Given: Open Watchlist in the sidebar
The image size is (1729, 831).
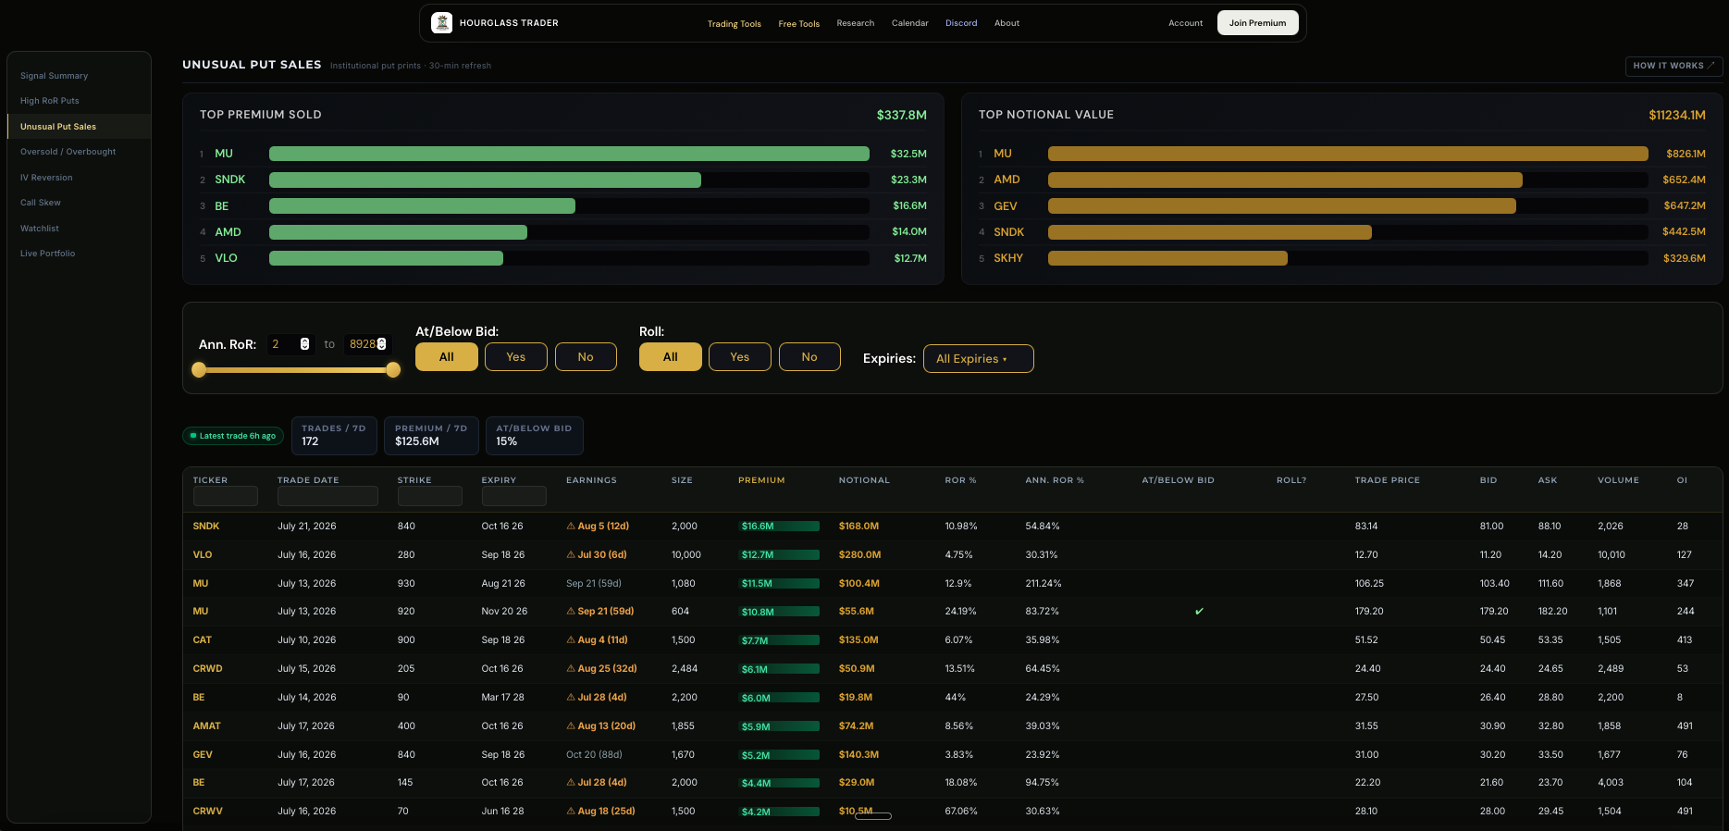Looking at the screenshot, I should click(x=40, y=229).
